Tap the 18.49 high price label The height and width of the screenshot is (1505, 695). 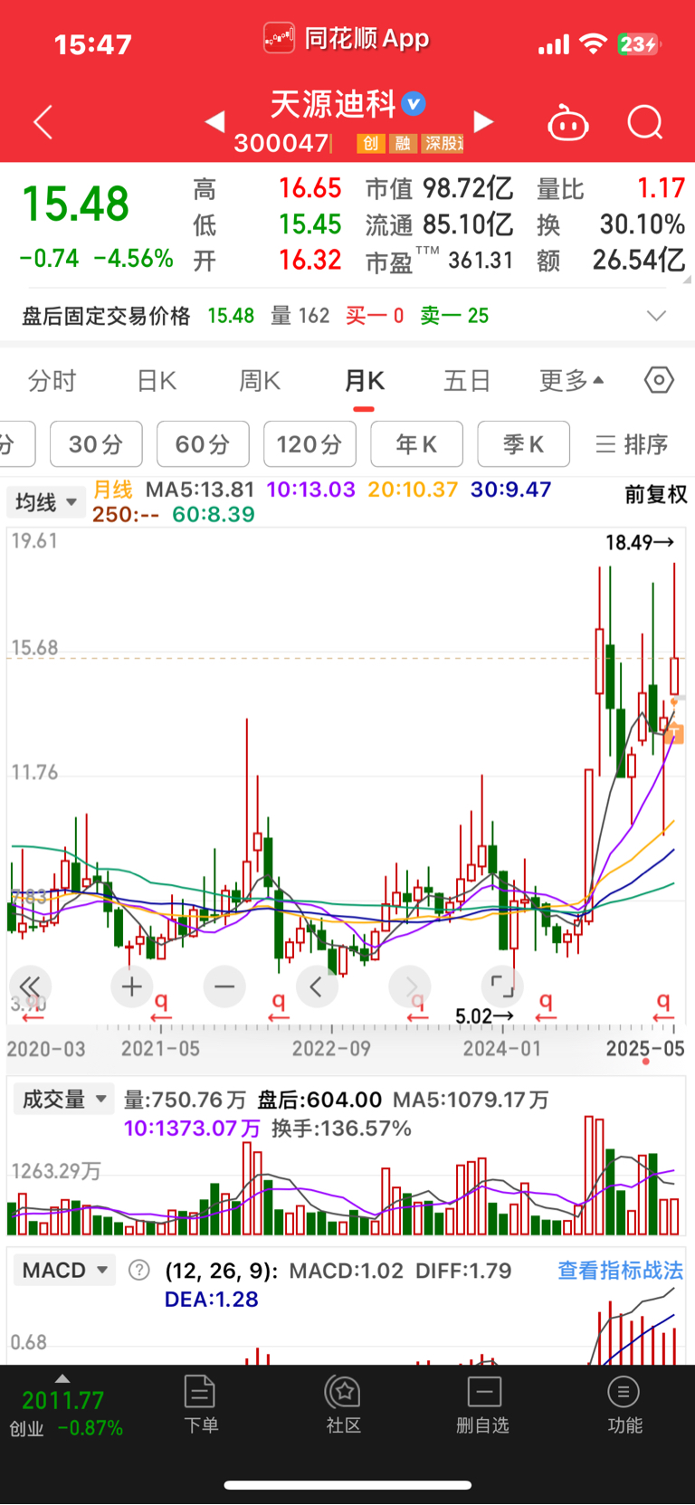pyautogui.click(x=640, y=542)
